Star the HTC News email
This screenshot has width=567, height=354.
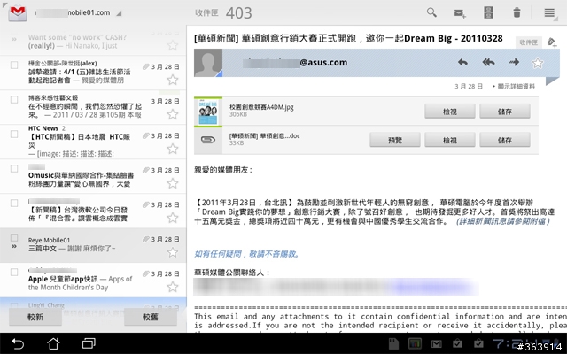pos(173,149)
